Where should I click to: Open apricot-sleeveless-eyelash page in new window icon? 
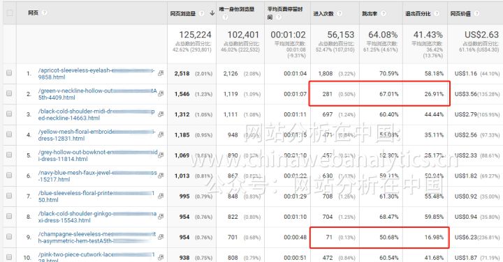point(161,73)
